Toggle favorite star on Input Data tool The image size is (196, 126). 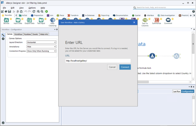click(x=22, y=19)
